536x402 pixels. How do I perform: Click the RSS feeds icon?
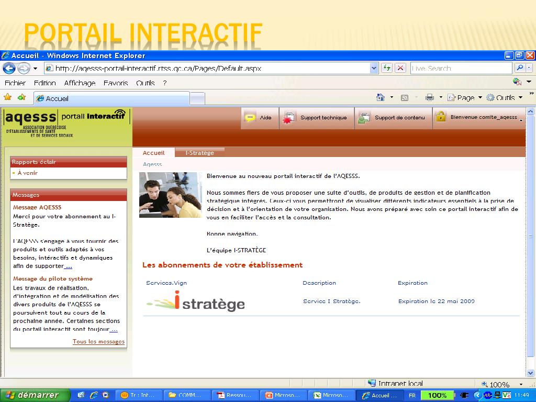tap(405, 98)
